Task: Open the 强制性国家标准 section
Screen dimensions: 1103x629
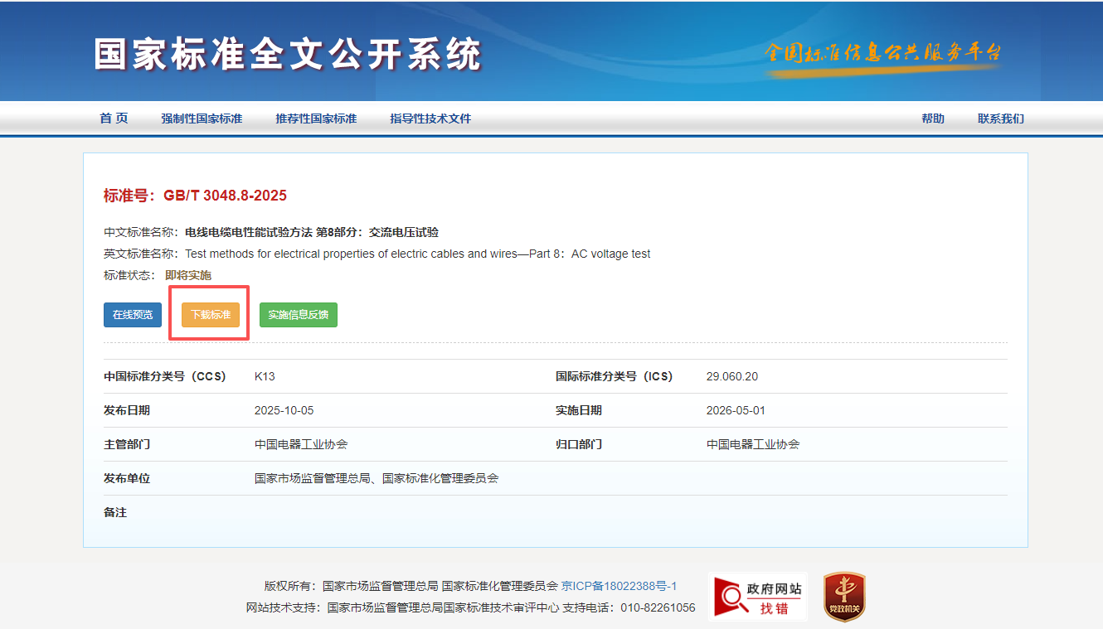Action: tap(202, 119)
